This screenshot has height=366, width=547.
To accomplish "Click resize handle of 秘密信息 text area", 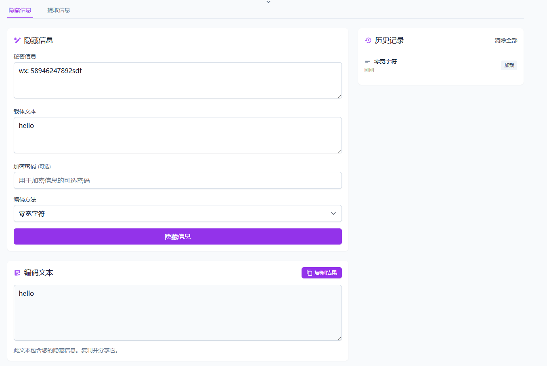I will [x=340, y=96].
